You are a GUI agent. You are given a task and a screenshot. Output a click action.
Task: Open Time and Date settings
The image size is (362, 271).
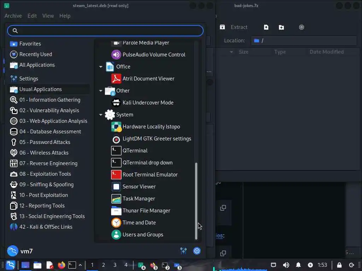pos(134,222)
